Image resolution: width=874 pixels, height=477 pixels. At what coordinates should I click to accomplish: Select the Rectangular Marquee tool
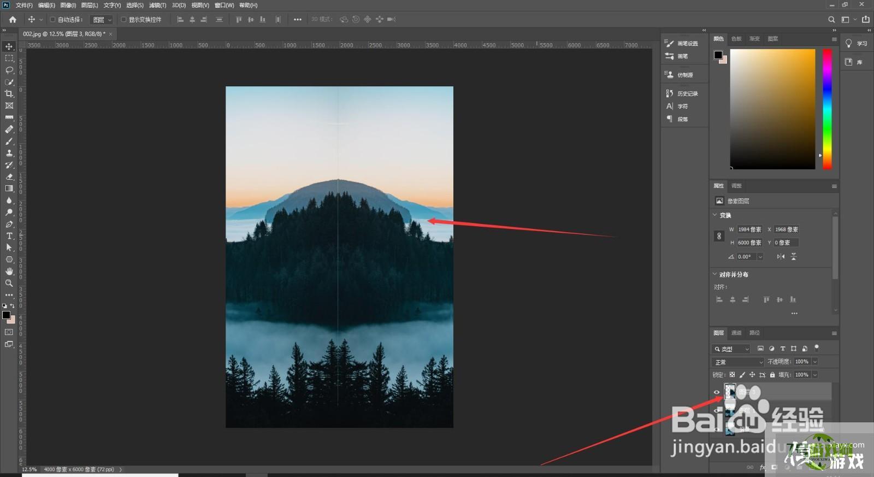(9, 58)
